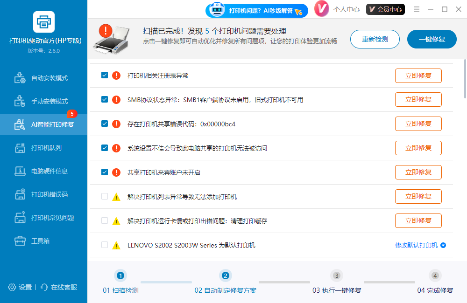Open the AI robot 打印机问题 assistant banner
Viewport: 467px width, 303px height.
click(x=257, y=10)
